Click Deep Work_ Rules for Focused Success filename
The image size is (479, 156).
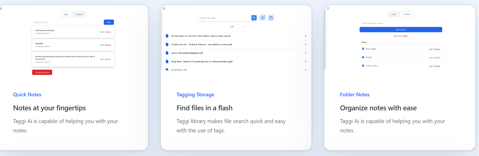click(202, 62)
